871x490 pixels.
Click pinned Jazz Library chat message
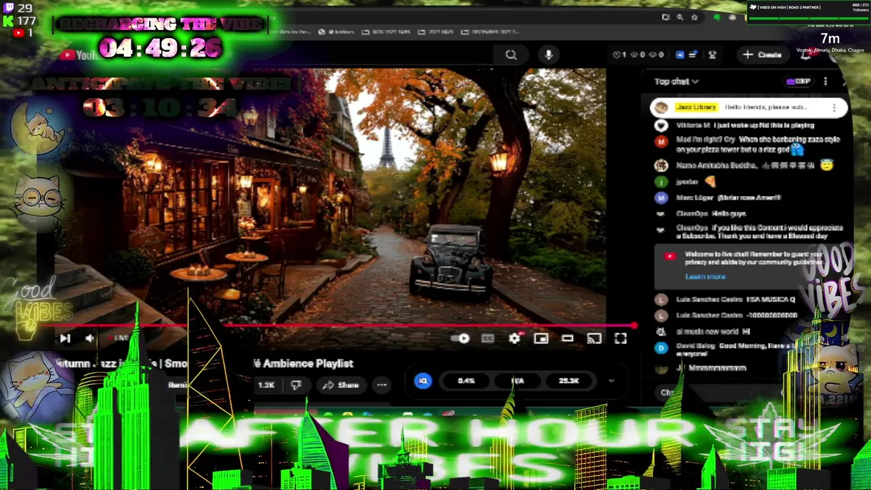point(749,108)
